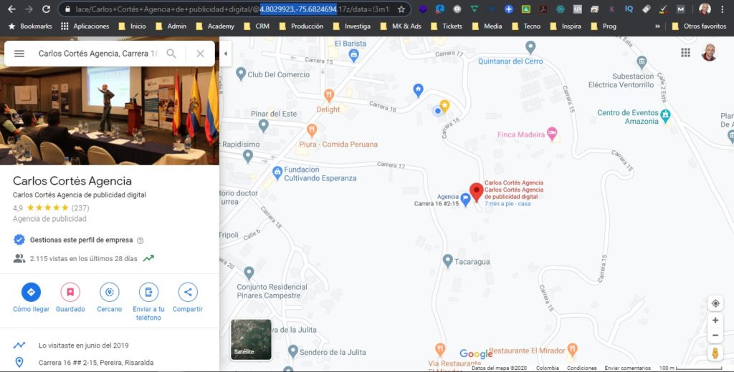The height and width of the screenshot is (372, 734).
Task: Switch to Satélite map view thumbnail
Action: click(251, 339)
